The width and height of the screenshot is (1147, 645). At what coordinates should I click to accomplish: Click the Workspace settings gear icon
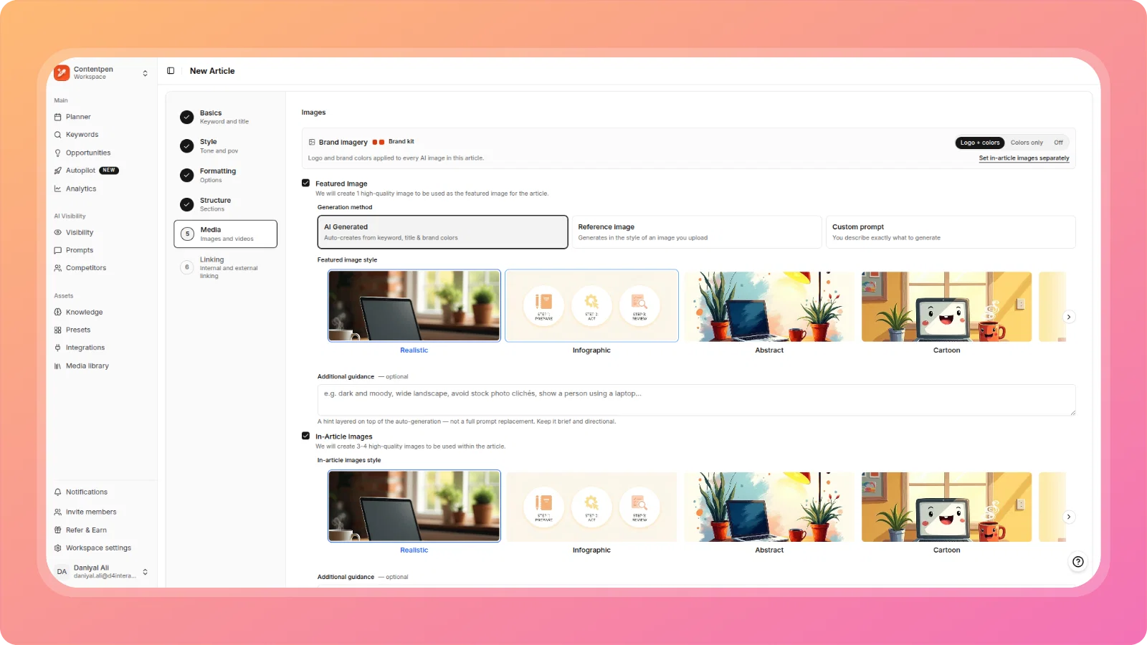click(x=58, y=548)
